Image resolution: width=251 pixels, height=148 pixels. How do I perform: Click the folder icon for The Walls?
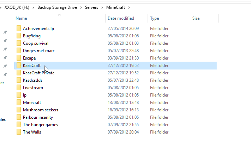[19, 132]
